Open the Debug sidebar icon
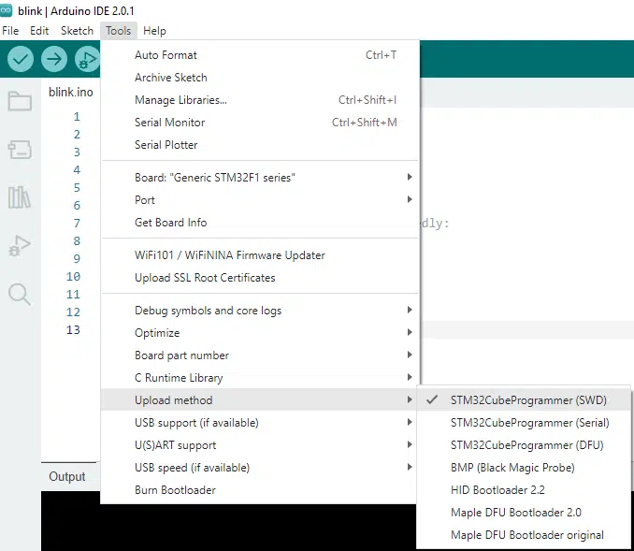Viewport: 634px width, 551px height. point(20,245)
